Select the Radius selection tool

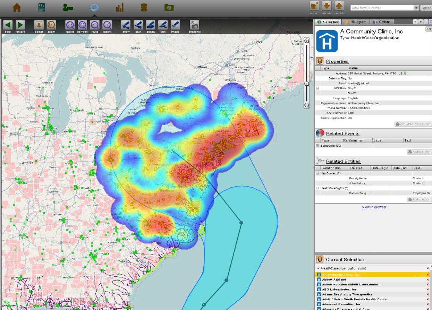pyautogui.click(x=70, y=25)
